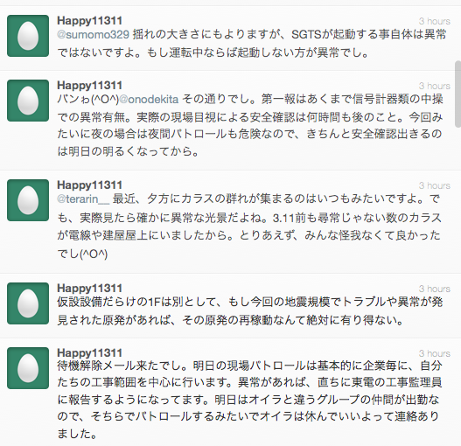Open 3 hours timestamp on the @terarin__ tweet
Screen dimensions: 461x446
pyautogui.click(x=435, y=185)
